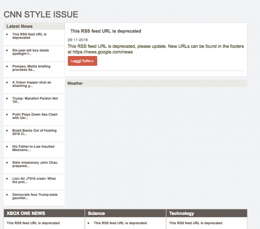Select "A Yukon trapper shot" news item
This screenshot has height=229, width=260.
(31, 84)
